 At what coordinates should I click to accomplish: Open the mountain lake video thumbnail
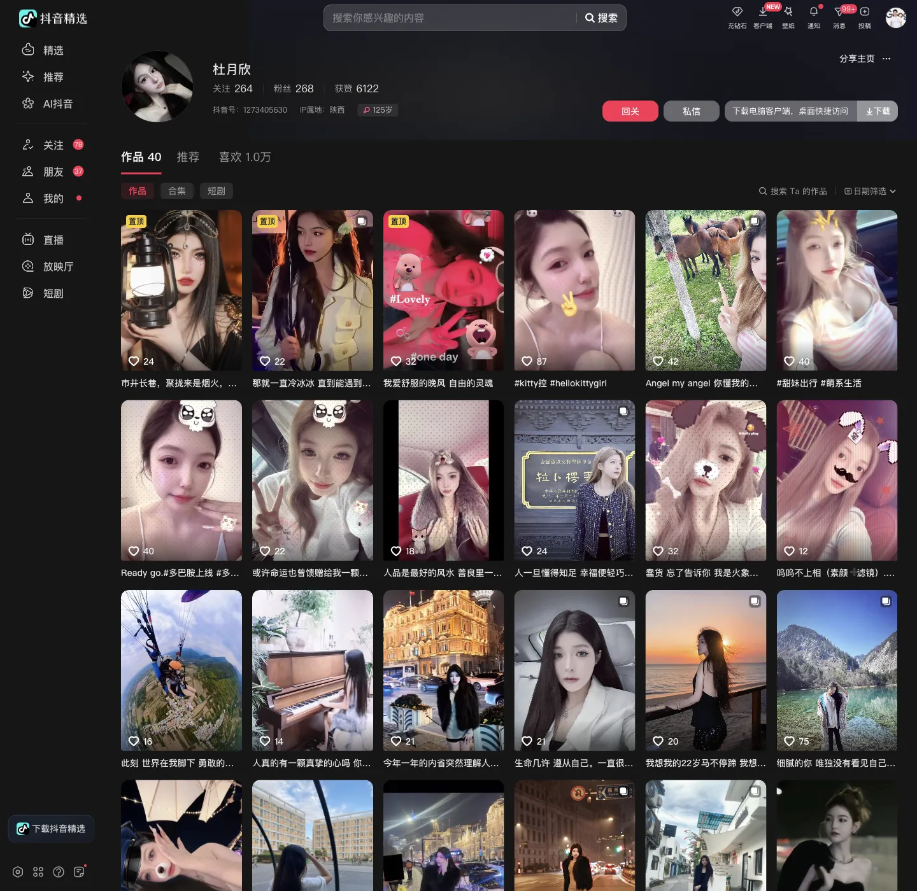(837, 671)
